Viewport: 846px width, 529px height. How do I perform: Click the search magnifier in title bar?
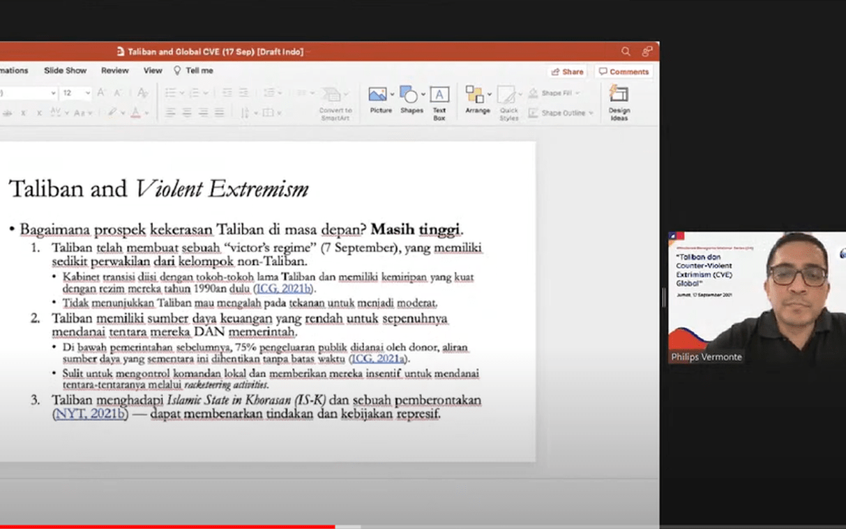[x=626, y=52]
